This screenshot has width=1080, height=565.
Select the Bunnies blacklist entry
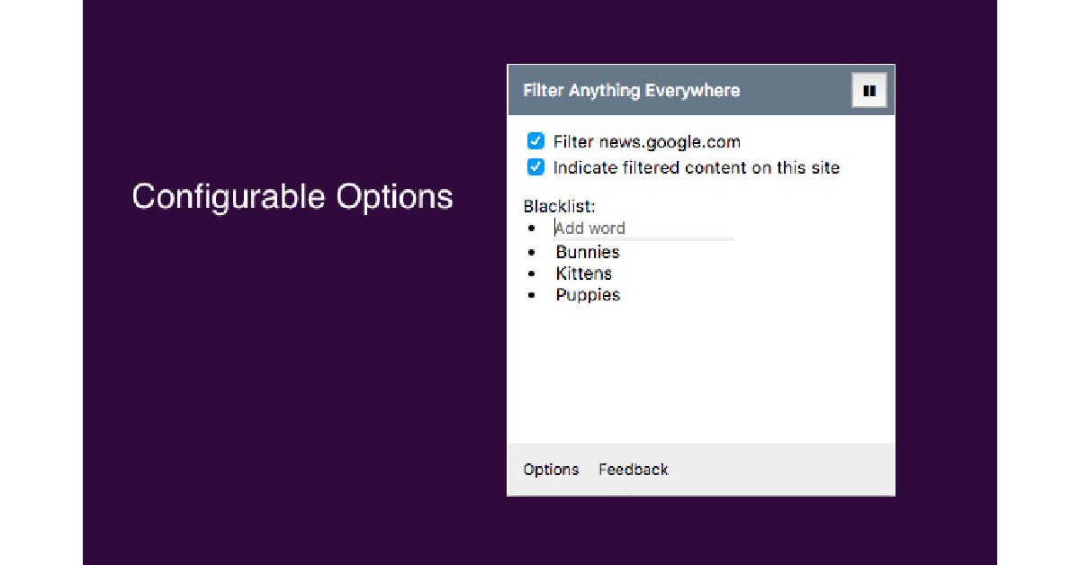click(588, 252)
